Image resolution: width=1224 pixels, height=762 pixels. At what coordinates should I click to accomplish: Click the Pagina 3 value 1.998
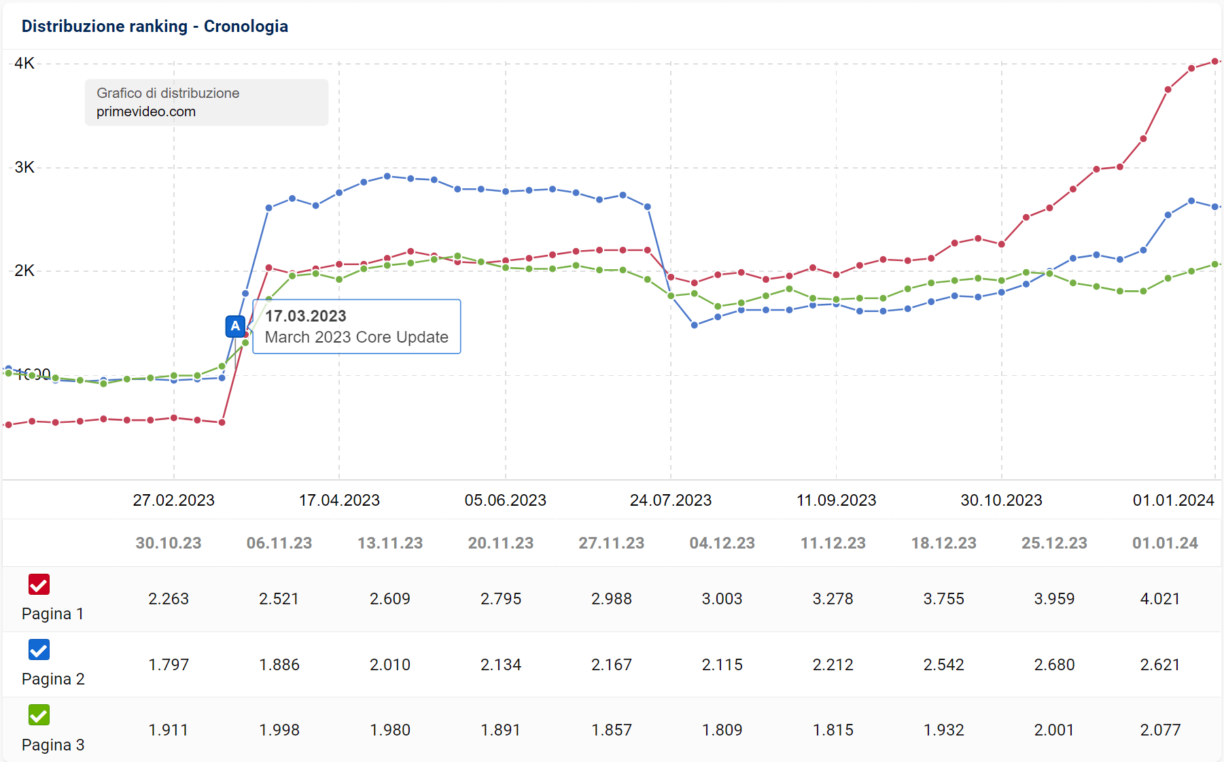pyautogui.click(x=279, y=730)
